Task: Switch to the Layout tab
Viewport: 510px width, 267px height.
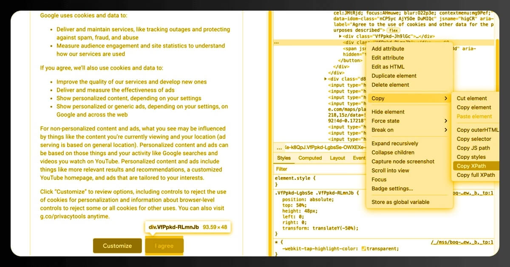Action: pos(337,158)
